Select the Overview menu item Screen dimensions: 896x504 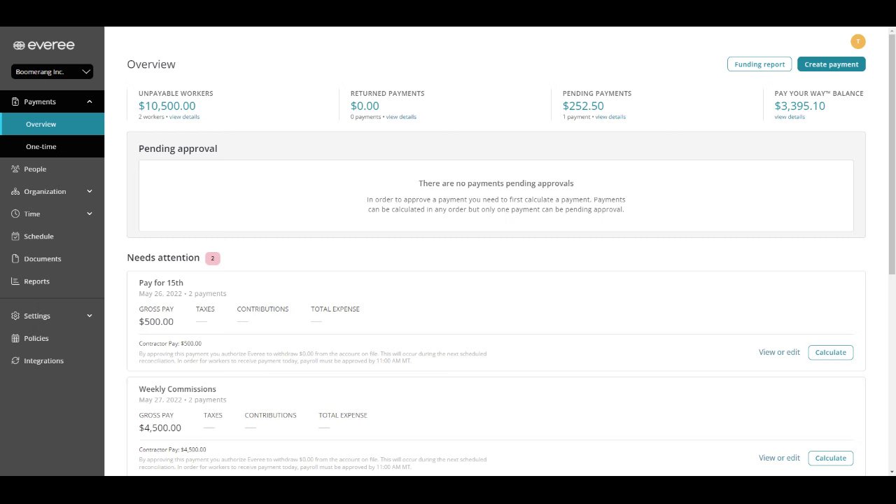41,124
